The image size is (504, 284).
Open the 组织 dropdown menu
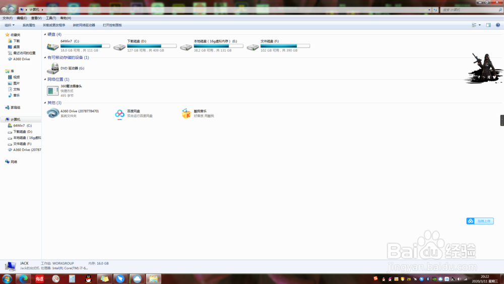click(x=10, y=25)
